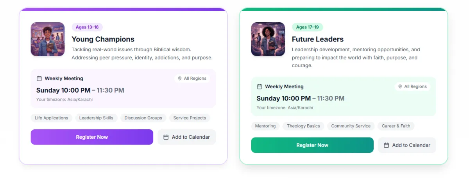
Task: Choose the Leadership Skills tag
Action: tap(96, 118)
